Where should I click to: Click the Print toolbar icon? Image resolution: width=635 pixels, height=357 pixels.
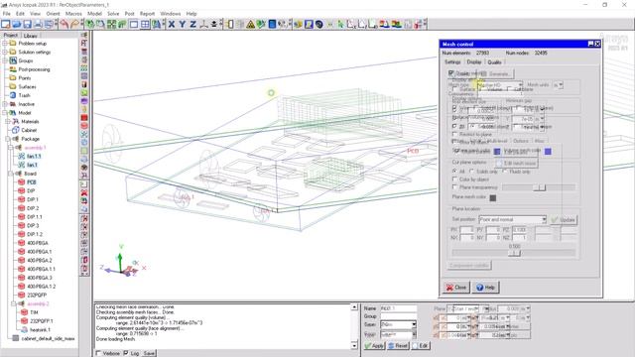[x=38, y=24]
